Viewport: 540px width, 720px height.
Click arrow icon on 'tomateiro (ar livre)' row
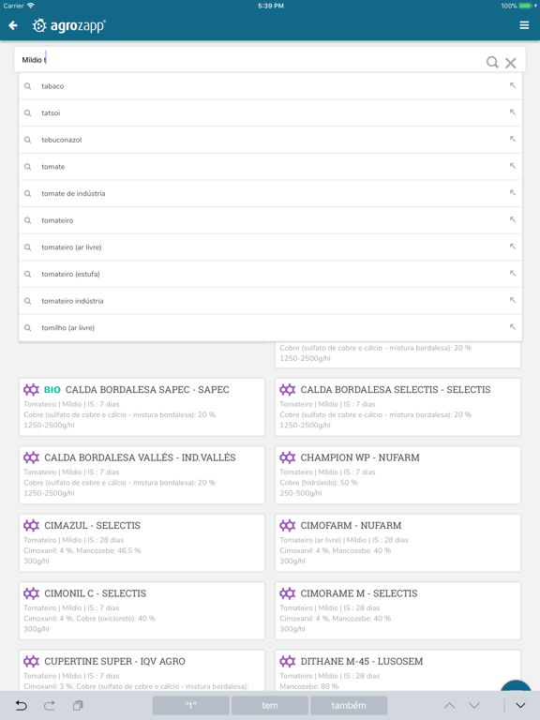click(x=513, y=247)
